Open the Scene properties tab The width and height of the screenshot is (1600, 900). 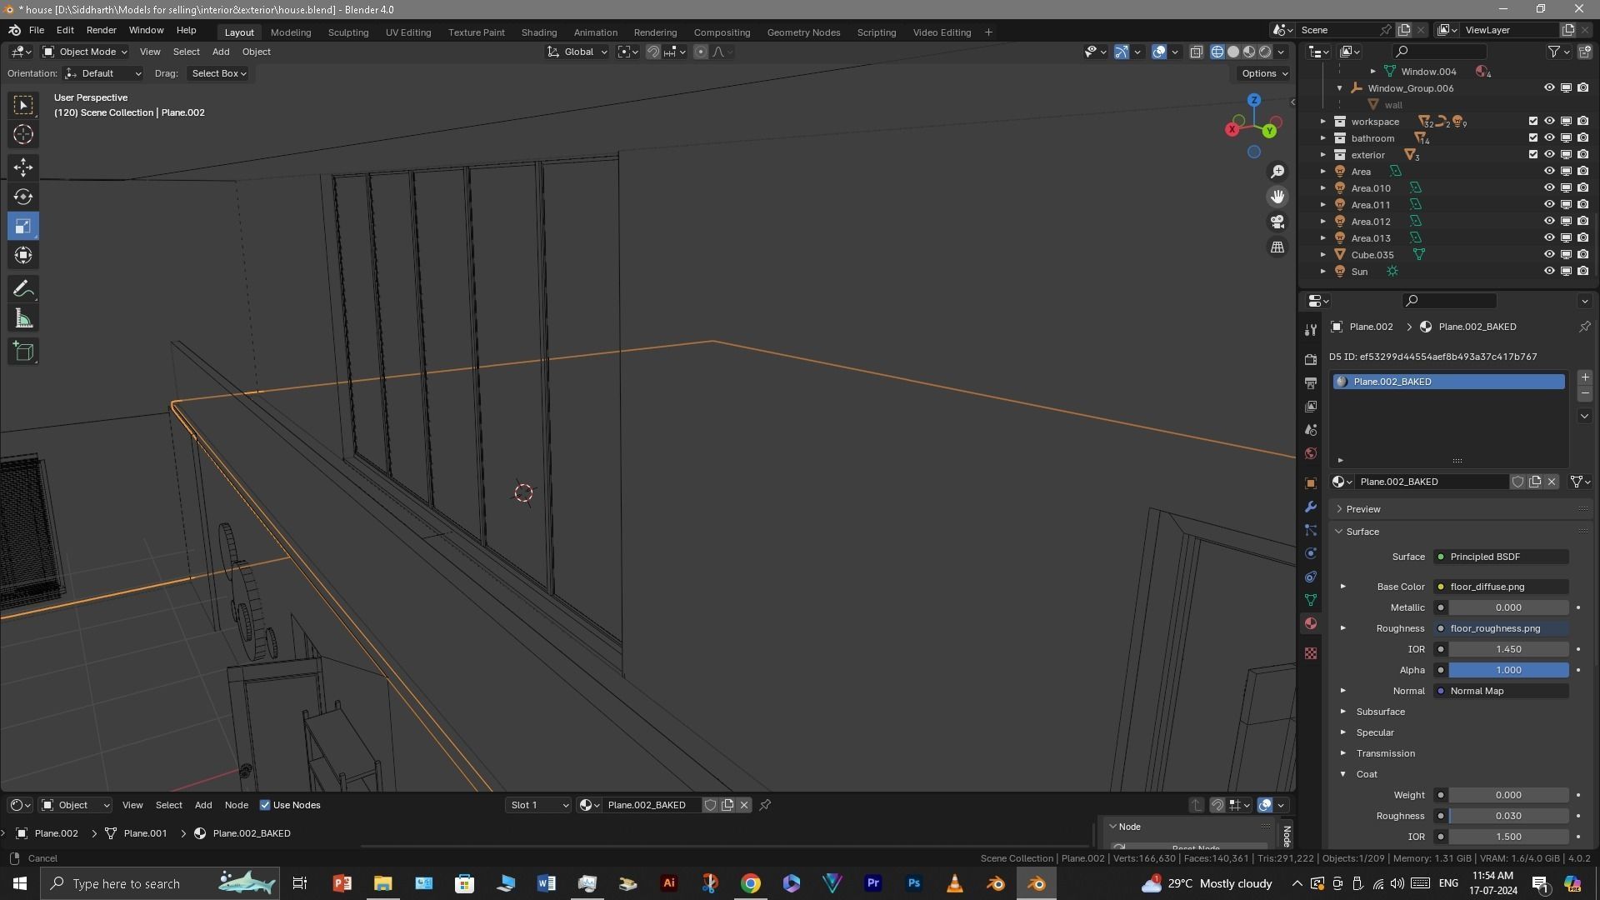coord(1311,430)
